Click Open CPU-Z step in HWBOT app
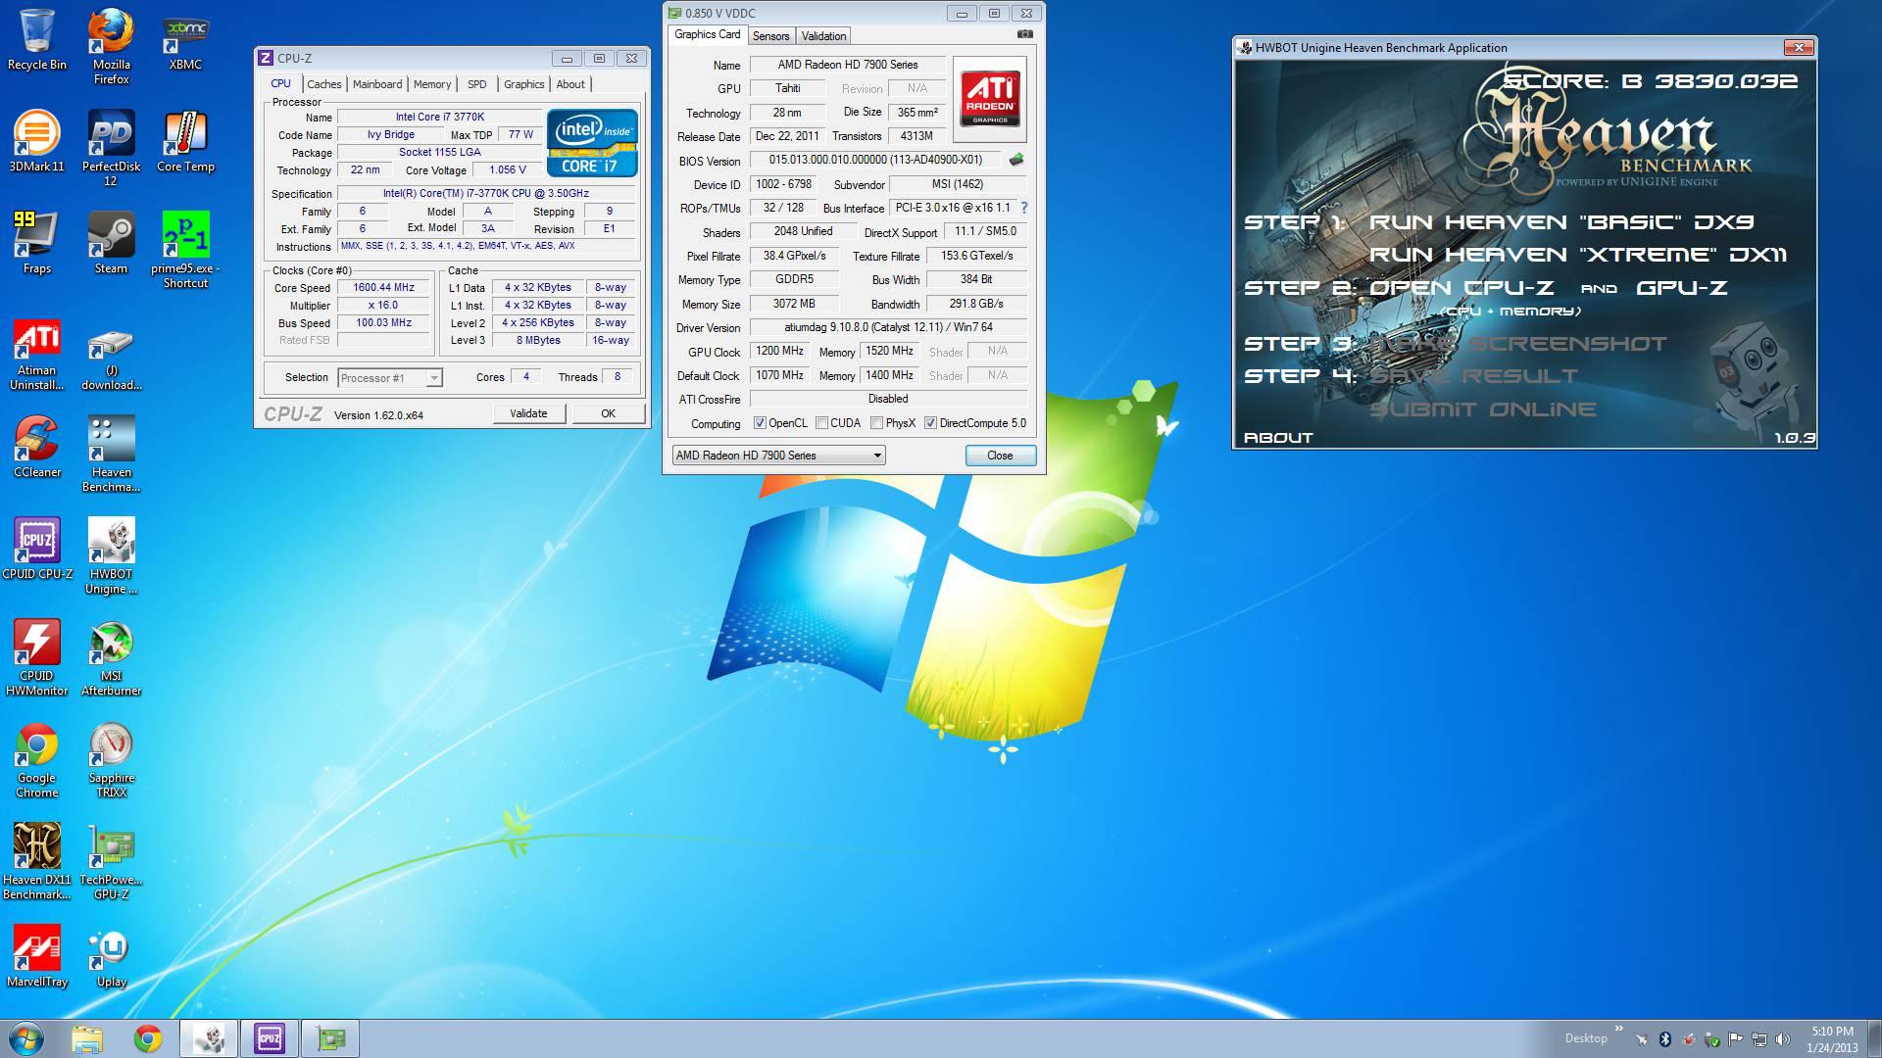1882x1058 pixels. (x=1461, y=288)
